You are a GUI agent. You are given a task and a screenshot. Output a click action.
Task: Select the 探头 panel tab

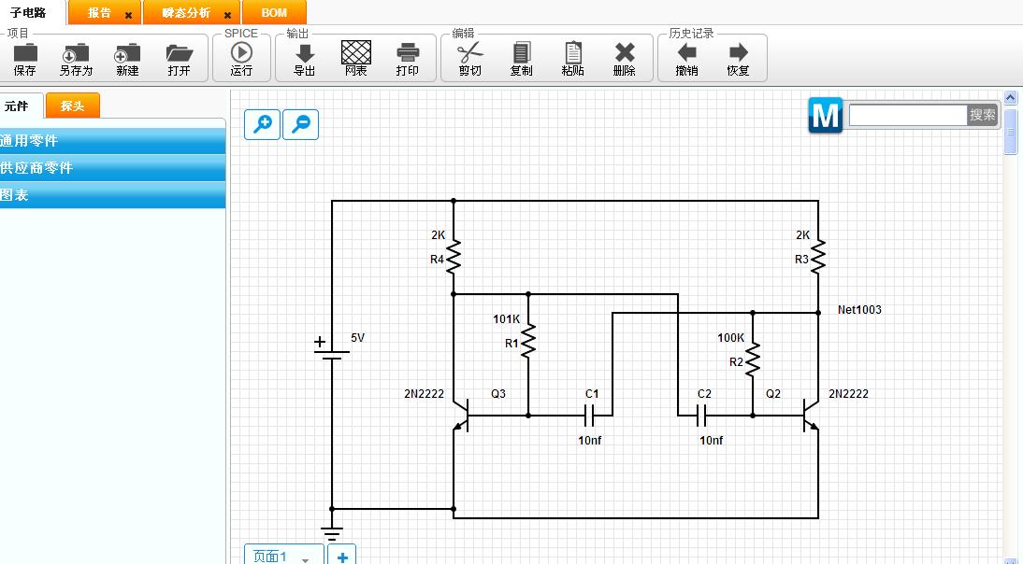(72, 106)
